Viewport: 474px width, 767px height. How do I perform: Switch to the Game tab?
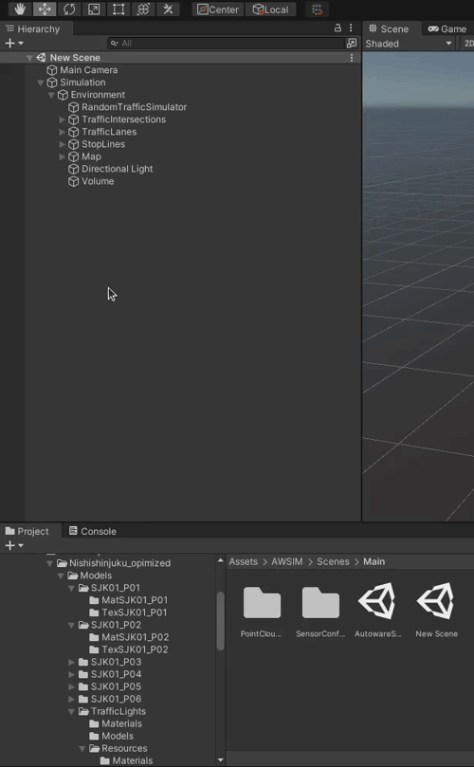pyautogui.click(x=447, y=28)
